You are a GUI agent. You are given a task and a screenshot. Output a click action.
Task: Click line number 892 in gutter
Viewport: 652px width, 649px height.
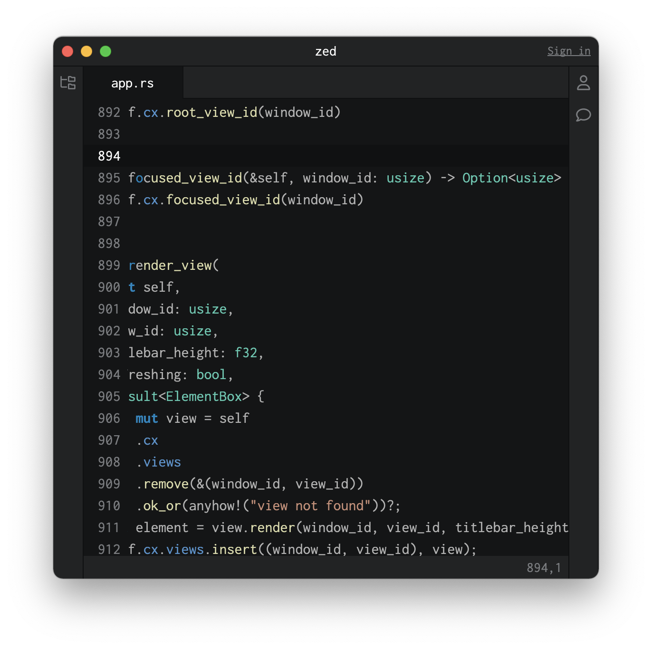point(109,113)
